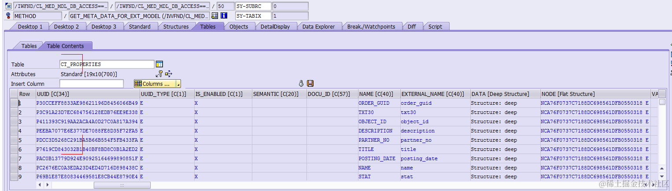672x191 pixels.
Task: Click the EXTERNAL_NAME [C(40)] column header
Action: (x=435, y=94)
